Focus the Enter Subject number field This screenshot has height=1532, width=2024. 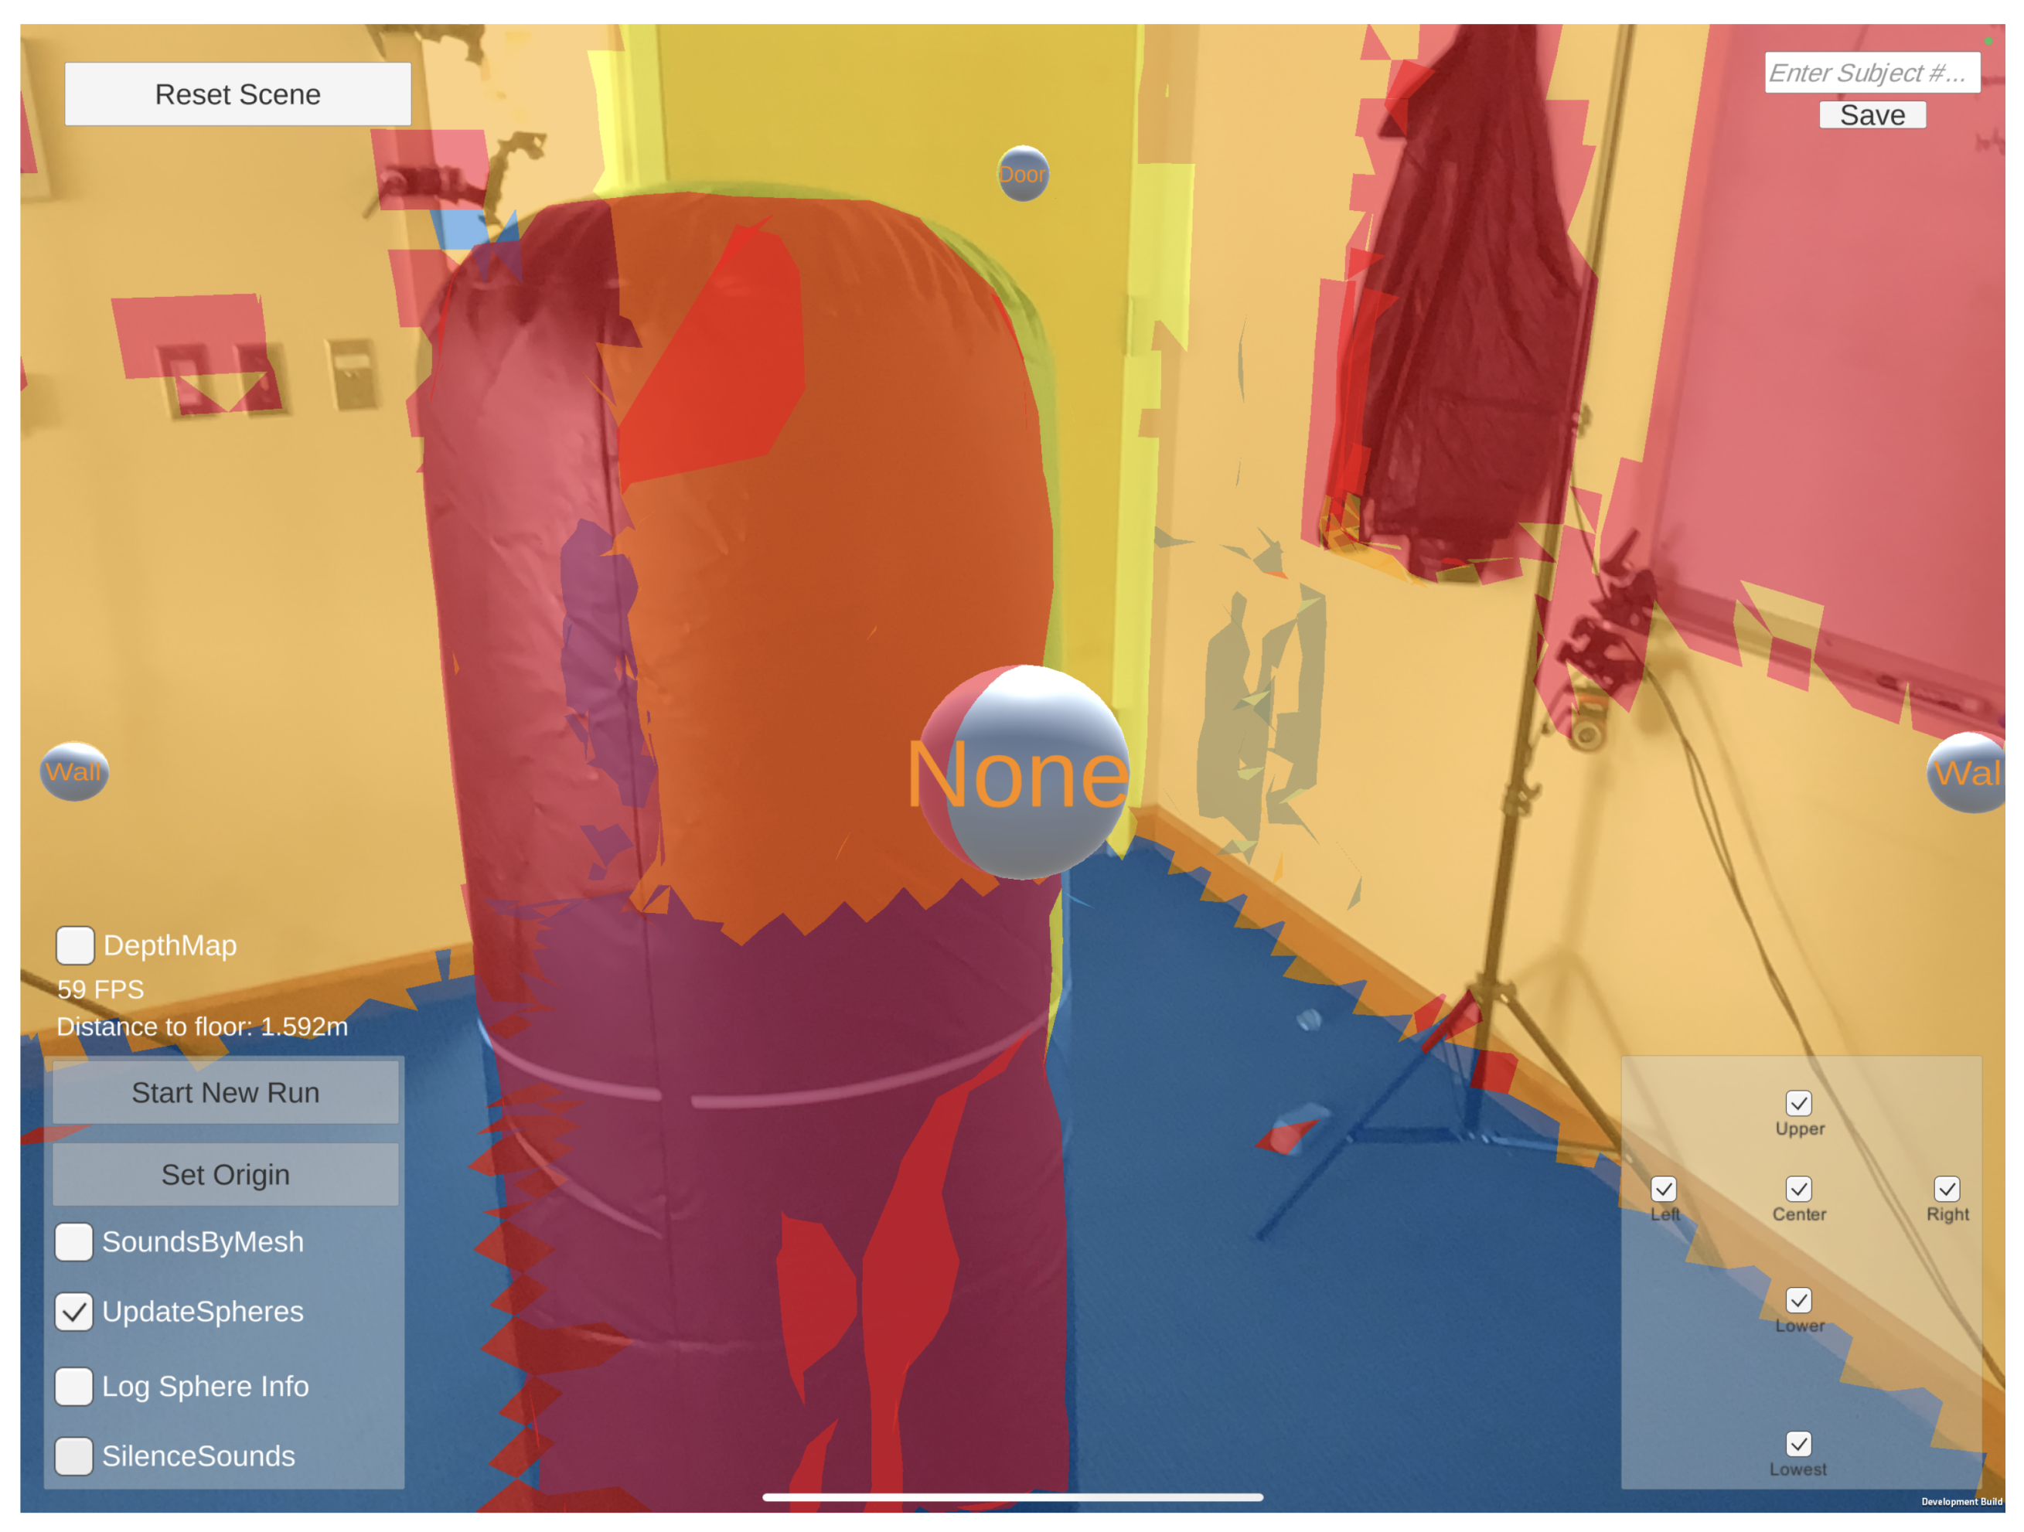tap(1871, 72)
